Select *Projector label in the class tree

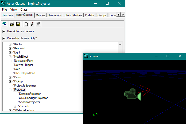pos(19,90)
